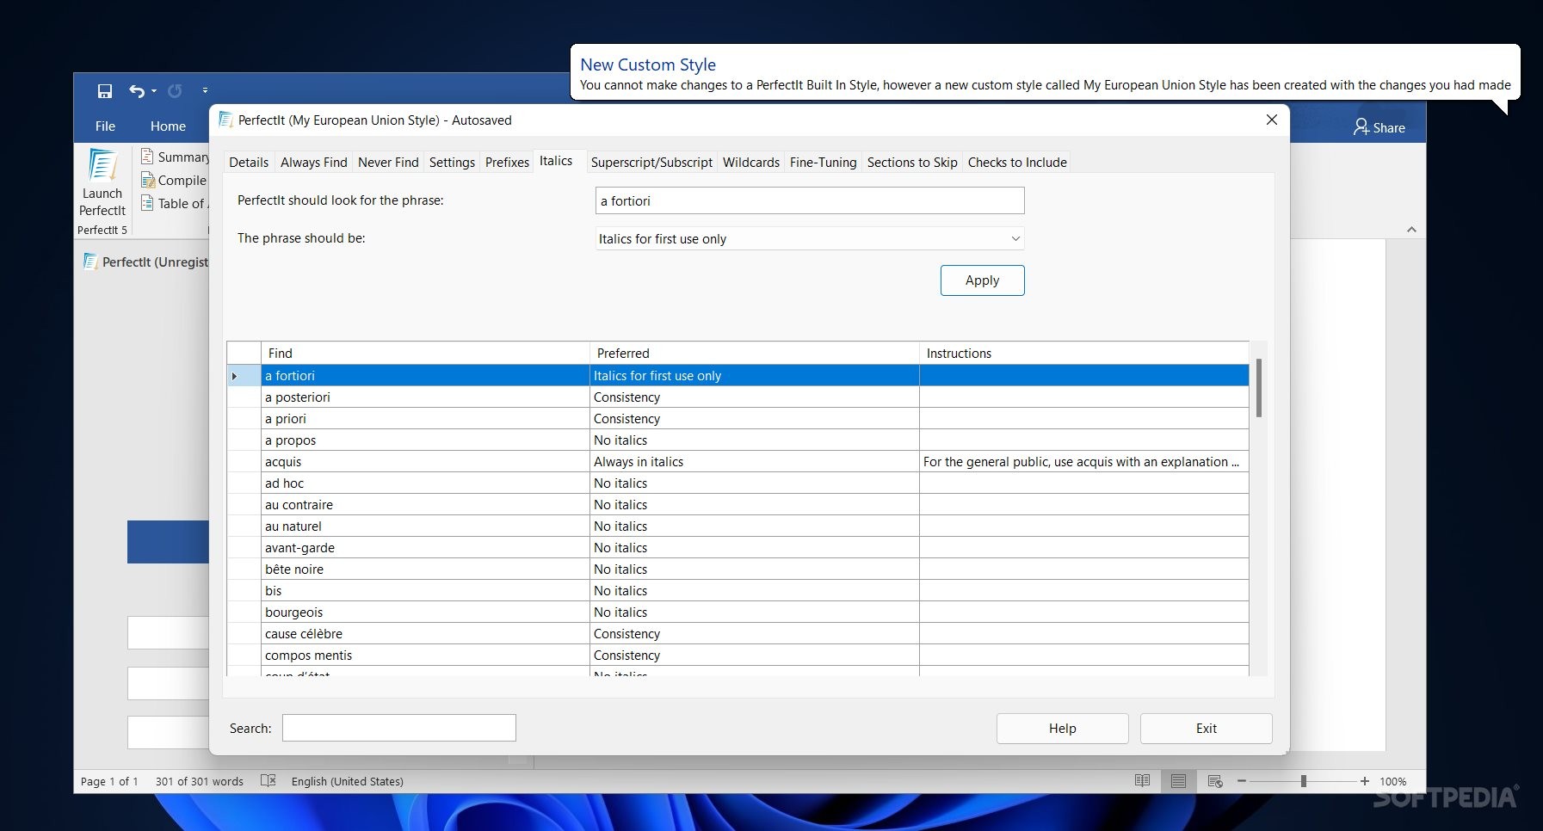The image size is (1543, 831).
Task: Click the Help button
Action: [x=1062, y=728]
